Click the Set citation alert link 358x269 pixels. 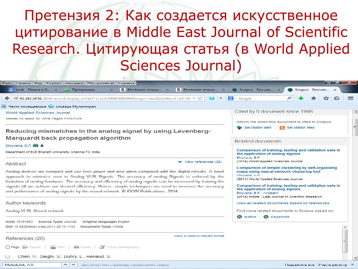tap(258, 127)
